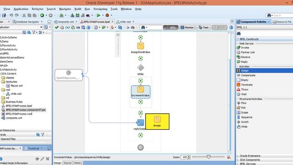
Task: Open the BPEL 1.1 palette dropdown
Action: tap(265, 27)
